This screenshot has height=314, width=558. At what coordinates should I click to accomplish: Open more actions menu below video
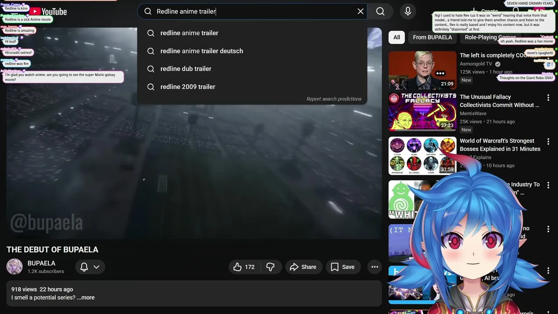pyautogui.click(x=374, y=267)
